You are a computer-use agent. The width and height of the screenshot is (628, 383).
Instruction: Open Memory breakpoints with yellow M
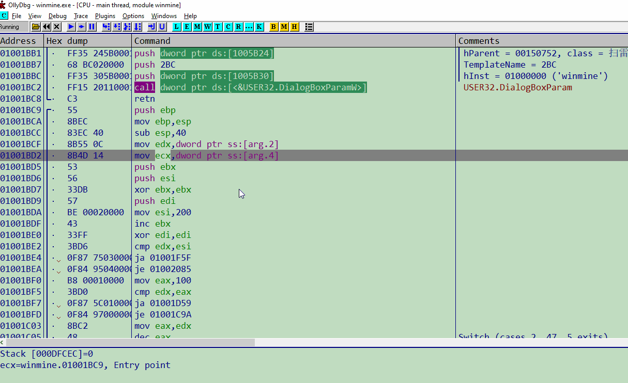point(284,26)
